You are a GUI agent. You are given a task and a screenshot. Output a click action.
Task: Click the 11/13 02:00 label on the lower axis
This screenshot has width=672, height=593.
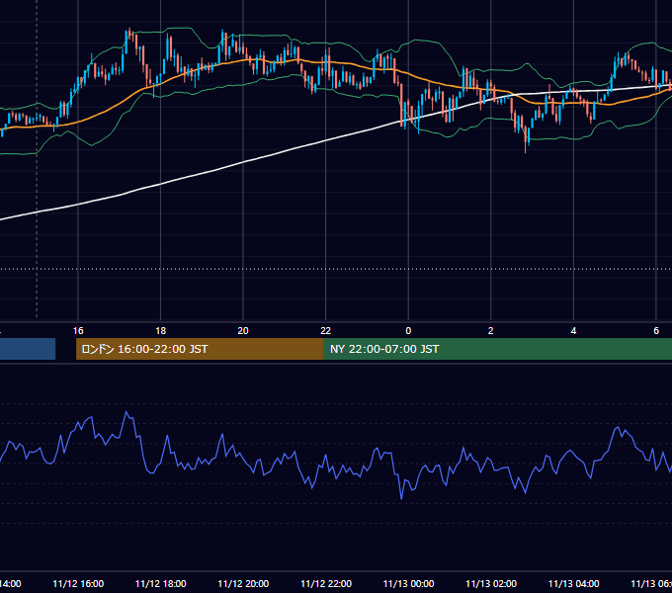[491, 584]
